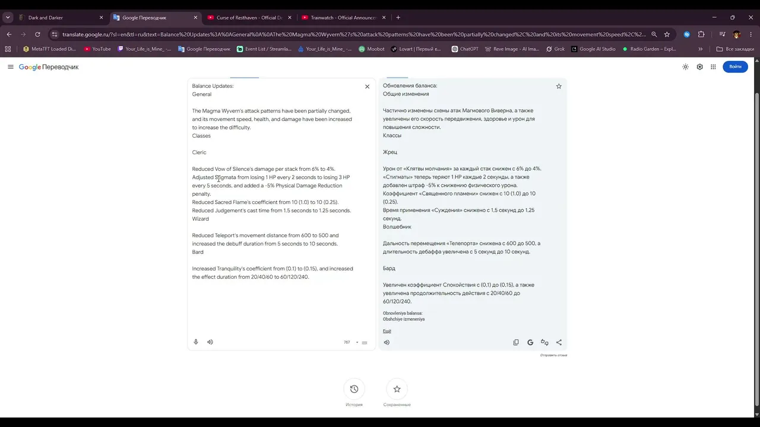
Task: Click the "Обновления баланса:" translated line
Action: [x=410, y=86]
